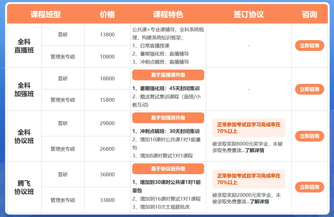This screenshot has width=334, height=217.
Task: Click the price 10800
Action: [107, 57]
